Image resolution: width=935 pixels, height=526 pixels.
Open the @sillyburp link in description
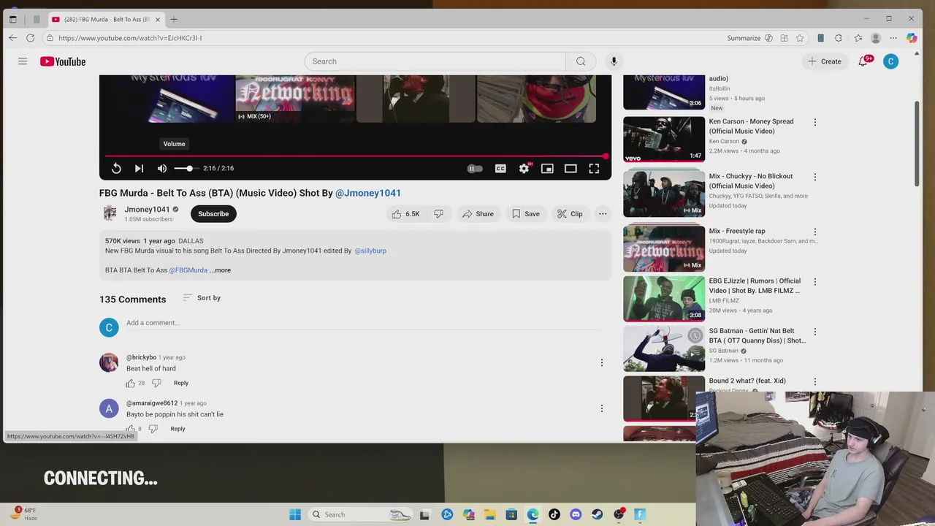(370, 251)
